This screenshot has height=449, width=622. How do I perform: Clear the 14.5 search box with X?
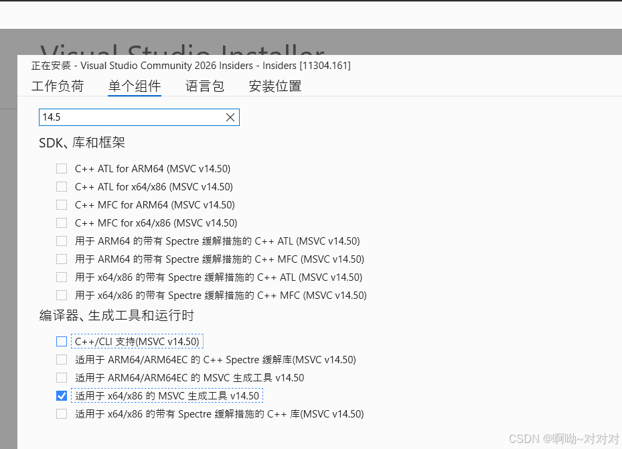[x=230, y=117]
